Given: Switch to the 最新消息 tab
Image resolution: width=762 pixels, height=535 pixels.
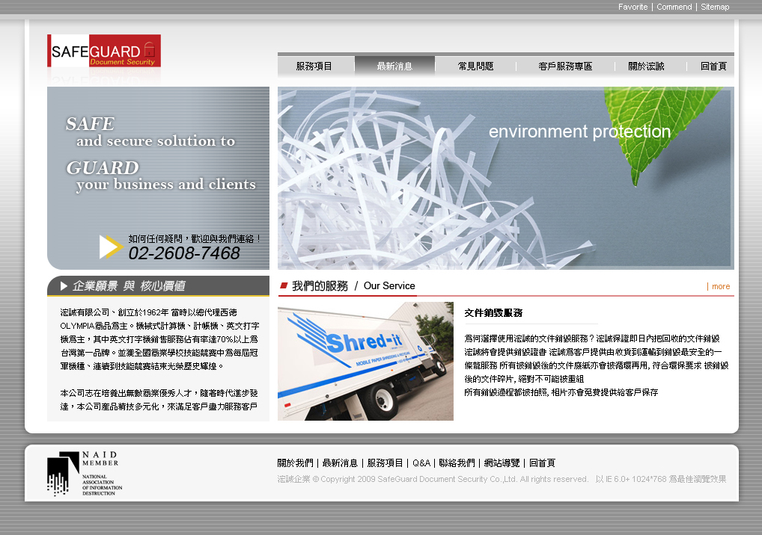Looking at the screenshot, I should [394, 67].
